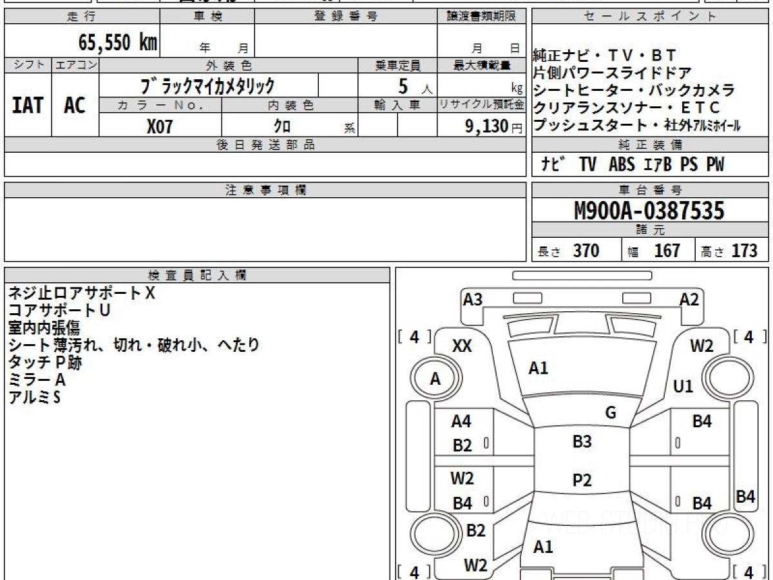Select the 純正ナビ・TV・BT sales point

605,55
